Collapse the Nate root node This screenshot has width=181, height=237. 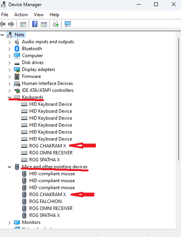(2, 35)
